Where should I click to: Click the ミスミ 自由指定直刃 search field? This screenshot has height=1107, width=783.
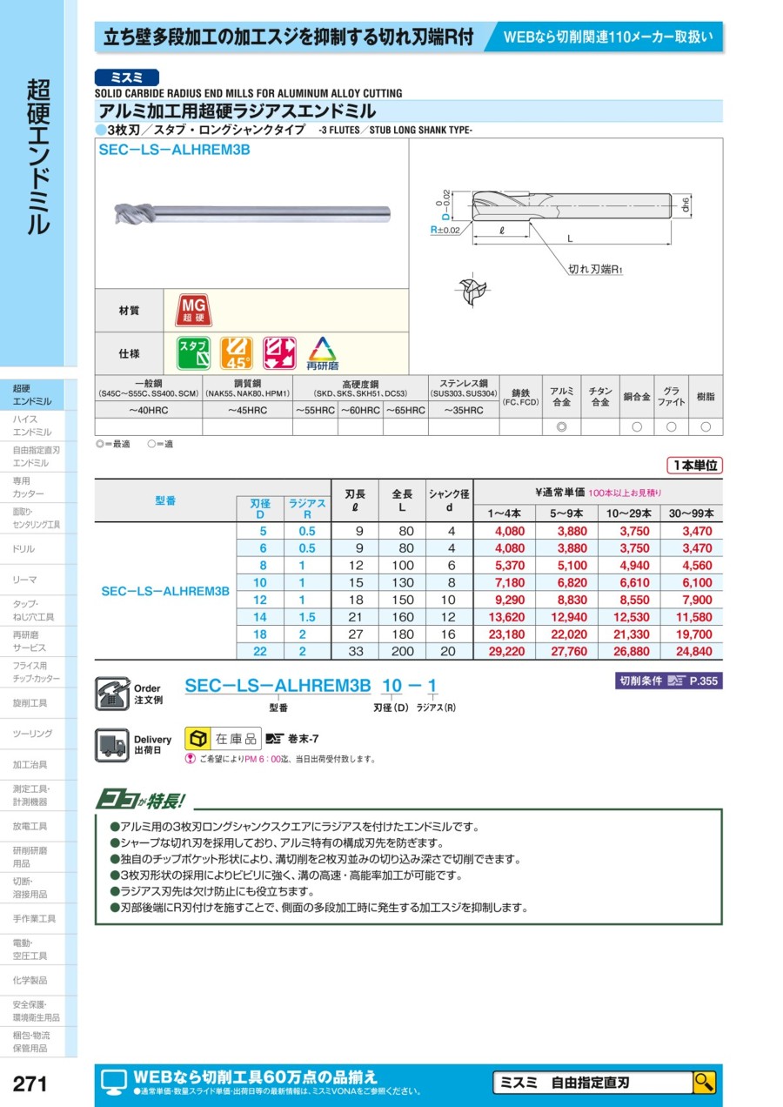click(592, 1083)
